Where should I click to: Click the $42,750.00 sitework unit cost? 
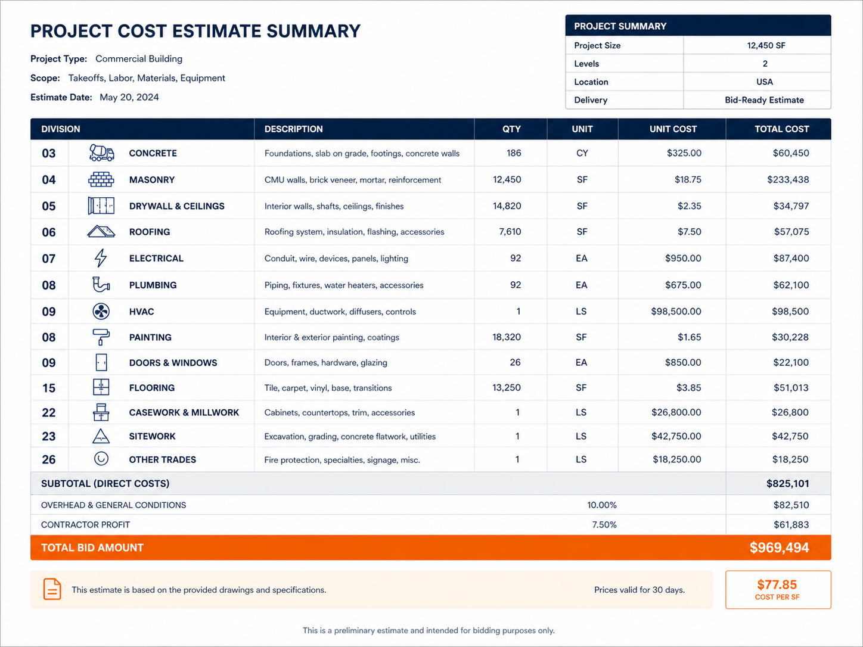click(676, 436)
